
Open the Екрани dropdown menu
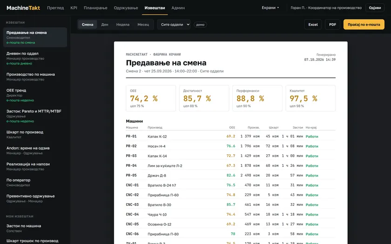pos(270,8)
